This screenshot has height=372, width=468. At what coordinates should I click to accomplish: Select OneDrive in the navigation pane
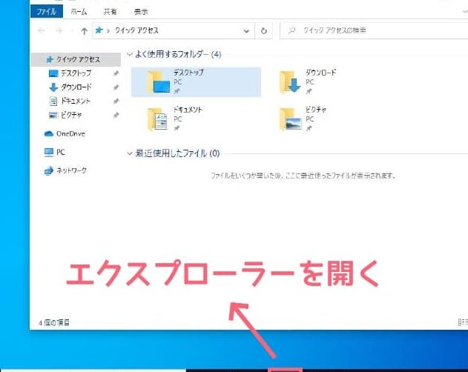(71, 133)
